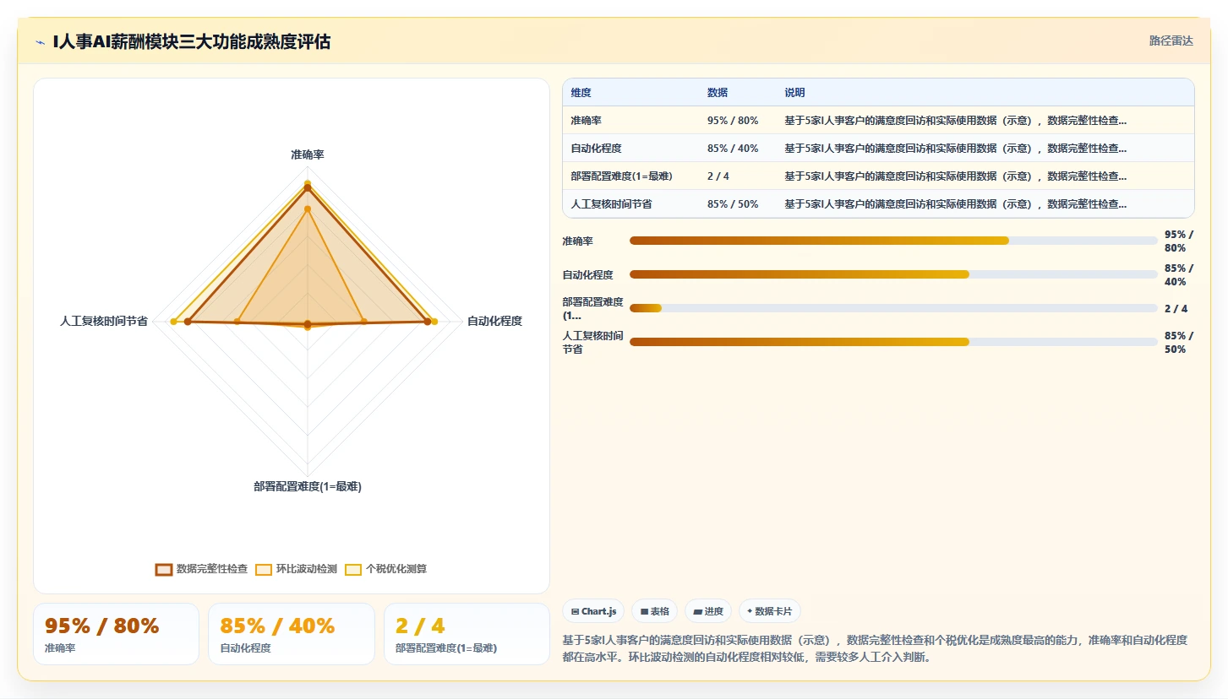The width and height of the screenshot is (1228, 699).
Task: Select the 准确率 table row cell
Action: tap(587, 121)
